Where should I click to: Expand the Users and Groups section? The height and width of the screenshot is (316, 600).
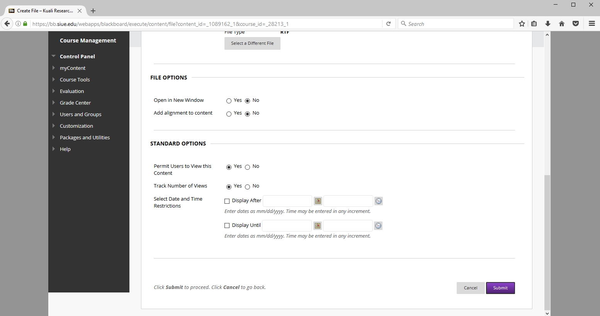click(80, 114)
